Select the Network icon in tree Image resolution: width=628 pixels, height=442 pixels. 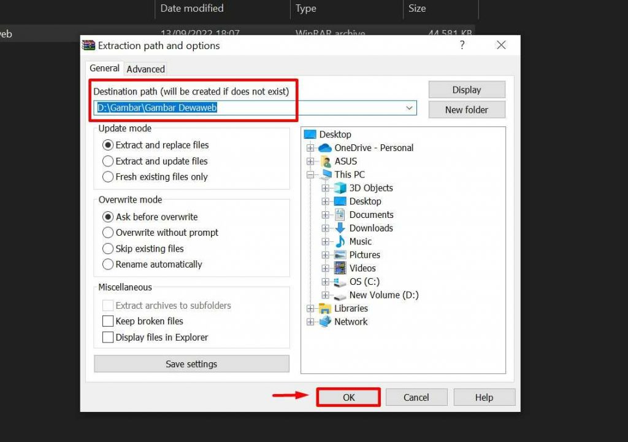[325, 322]
